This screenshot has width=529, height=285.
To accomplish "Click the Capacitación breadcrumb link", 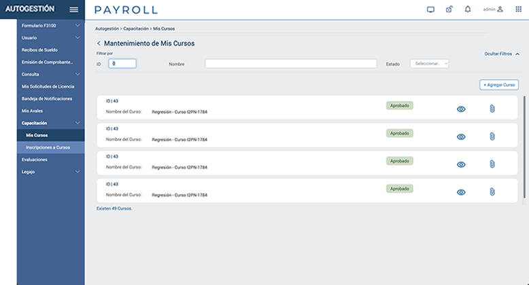I will [x=136, y=30].
